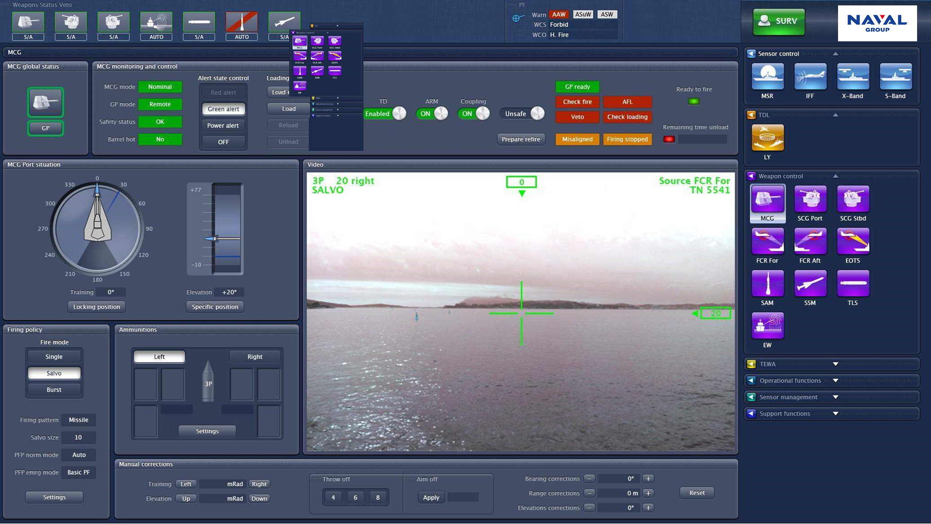The height and width of the screenshot is (524, 931).
Task: Switch the Unsafe safety toggle
Action: coord(522,114)
